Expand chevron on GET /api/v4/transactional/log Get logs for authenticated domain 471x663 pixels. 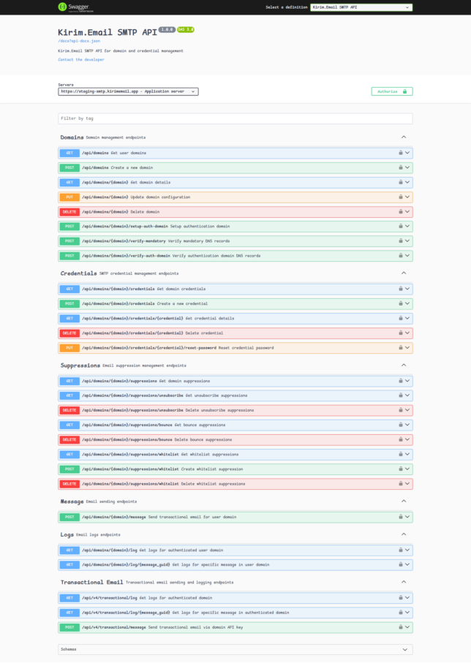[x=407, y=597]
